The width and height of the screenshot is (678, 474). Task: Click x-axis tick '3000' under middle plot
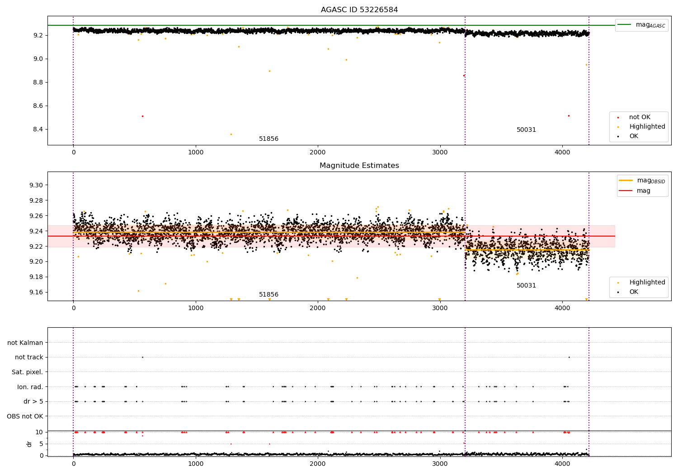coord(440,308)
